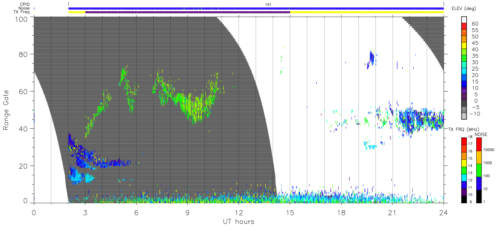Pick the blue segment of NOISE bar
This screenshot has width=499, height=230.
479,183
